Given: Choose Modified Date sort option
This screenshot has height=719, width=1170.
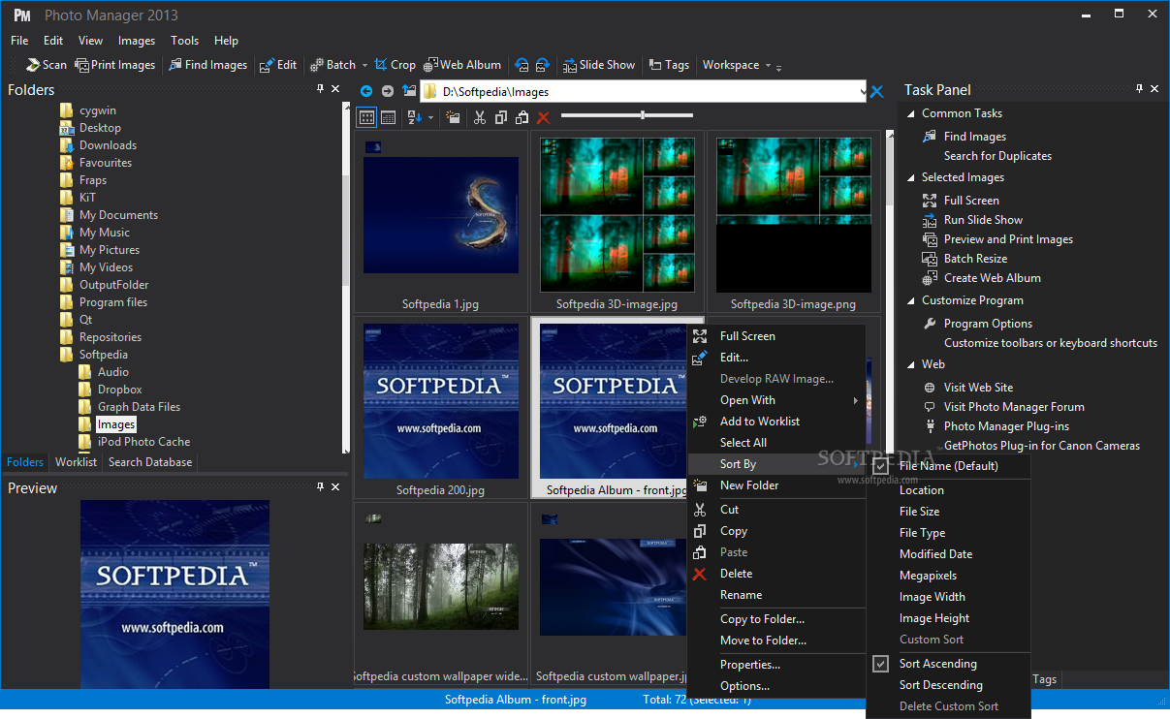Looking at the screenshot, I should 948,554.
